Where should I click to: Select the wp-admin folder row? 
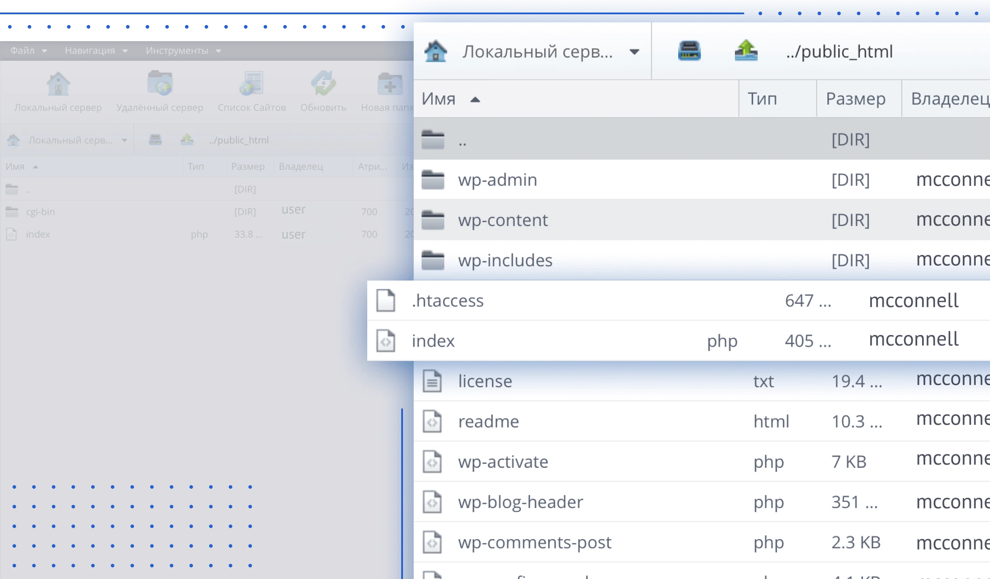(497, 180)
